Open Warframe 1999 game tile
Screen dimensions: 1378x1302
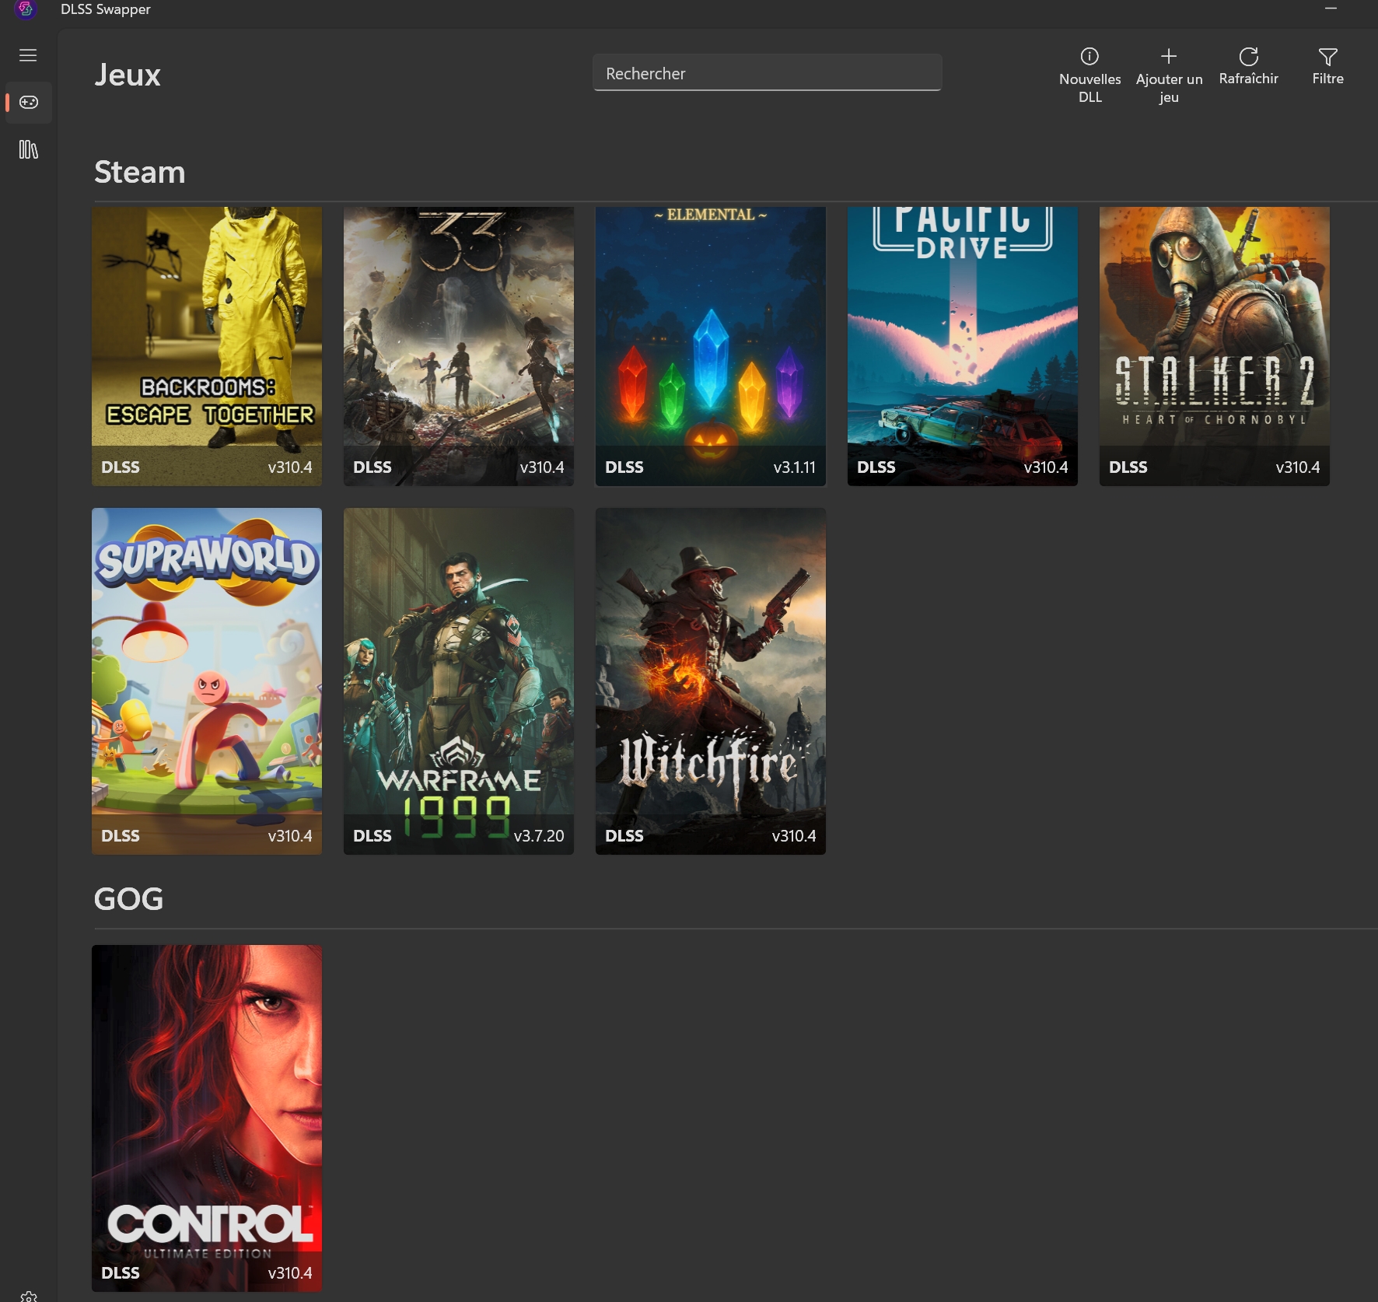(x=459, y=681)
